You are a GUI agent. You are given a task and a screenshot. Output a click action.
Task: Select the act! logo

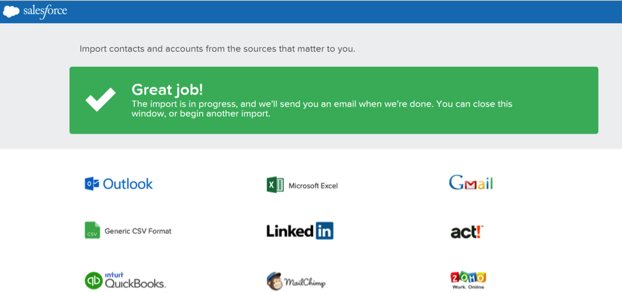click(x=467, y=232)
